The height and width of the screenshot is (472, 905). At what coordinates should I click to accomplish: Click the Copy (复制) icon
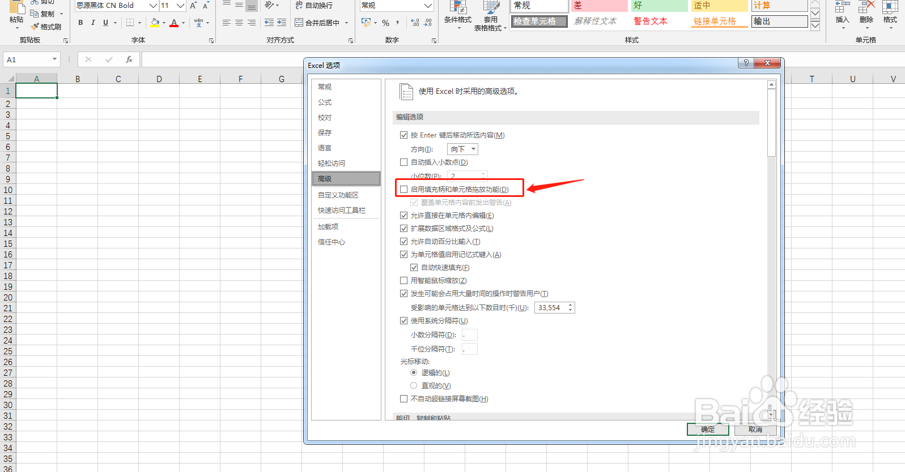pyautogui.click(x=35, y=14)
